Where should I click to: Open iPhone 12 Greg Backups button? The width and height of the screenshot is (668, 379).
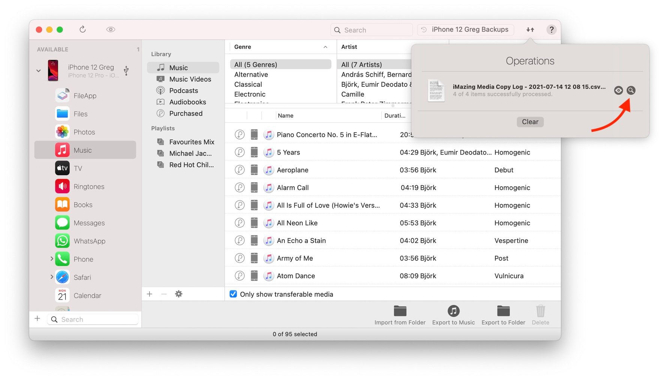[x=465, y=30]
